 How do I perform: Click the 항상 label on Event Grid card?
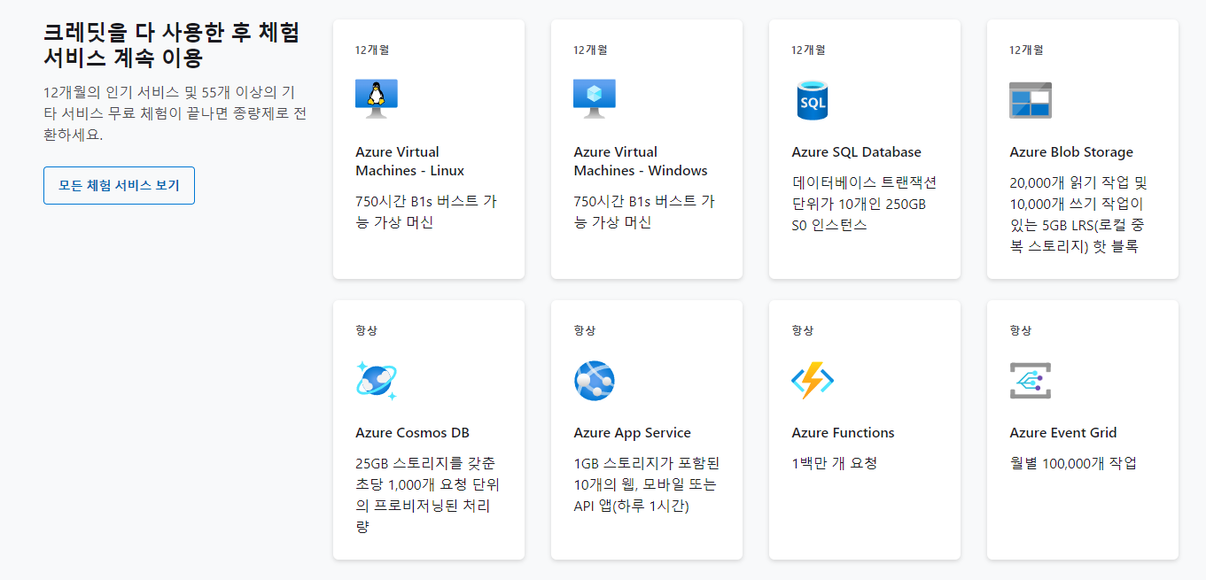click(1020, 330)
